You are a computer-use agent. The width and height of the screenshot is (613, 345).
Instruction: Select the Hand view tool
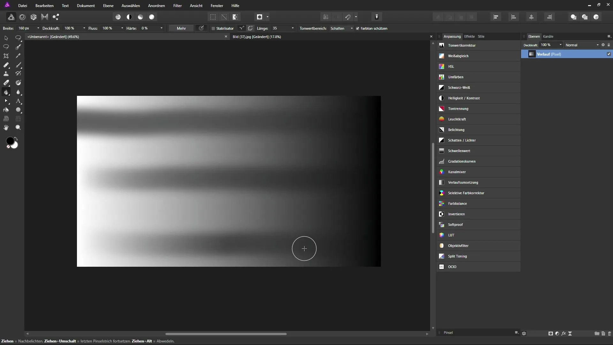6,127
